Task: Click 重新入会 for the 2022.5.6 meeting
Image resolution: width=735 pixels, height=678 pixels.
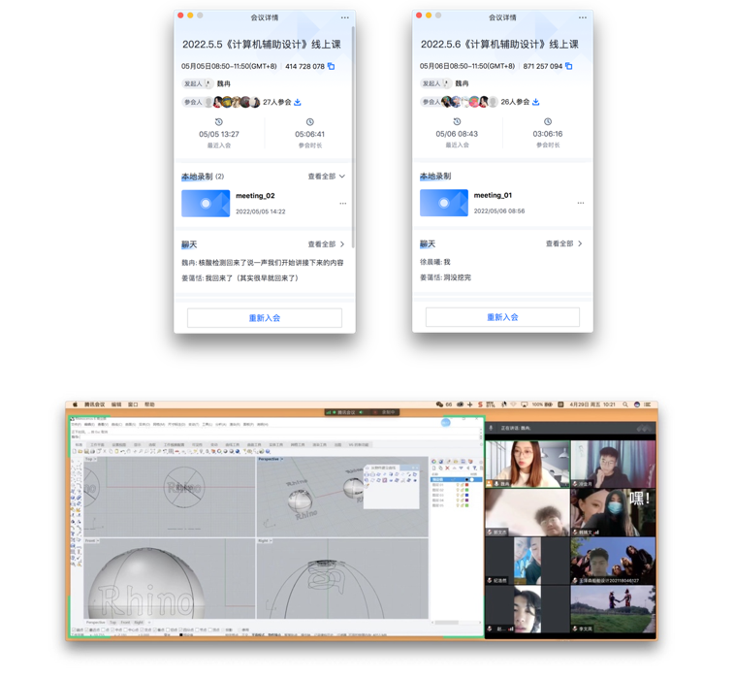Action: [502, 317]
